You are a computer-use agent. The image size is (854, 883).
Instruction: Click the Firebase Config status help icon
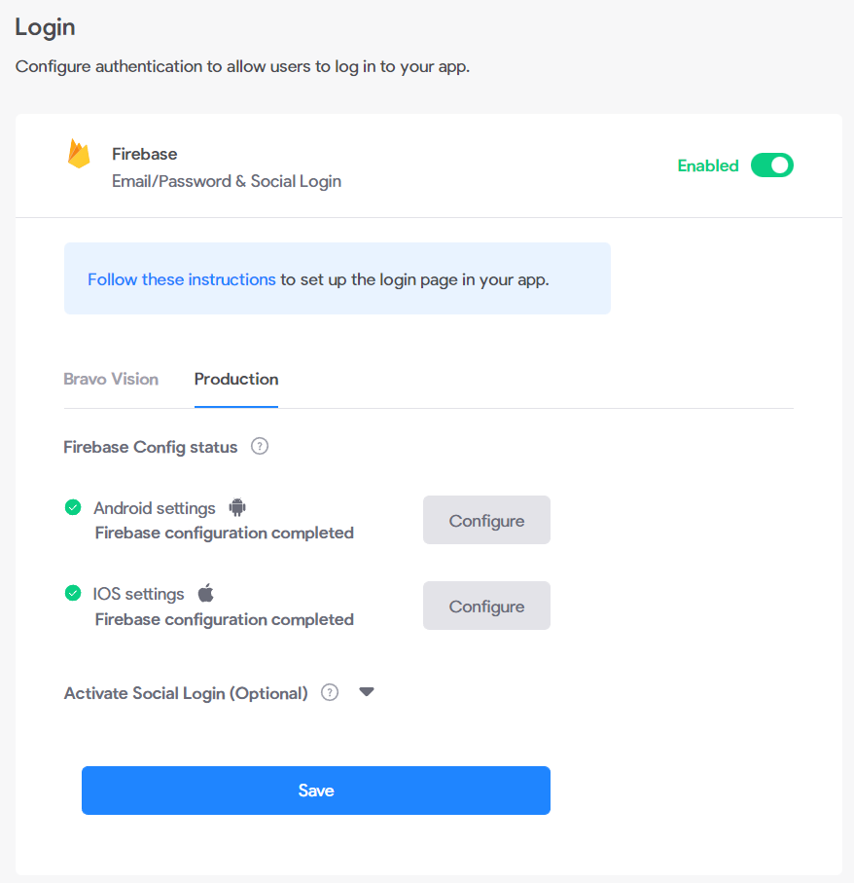click(260, 447)
